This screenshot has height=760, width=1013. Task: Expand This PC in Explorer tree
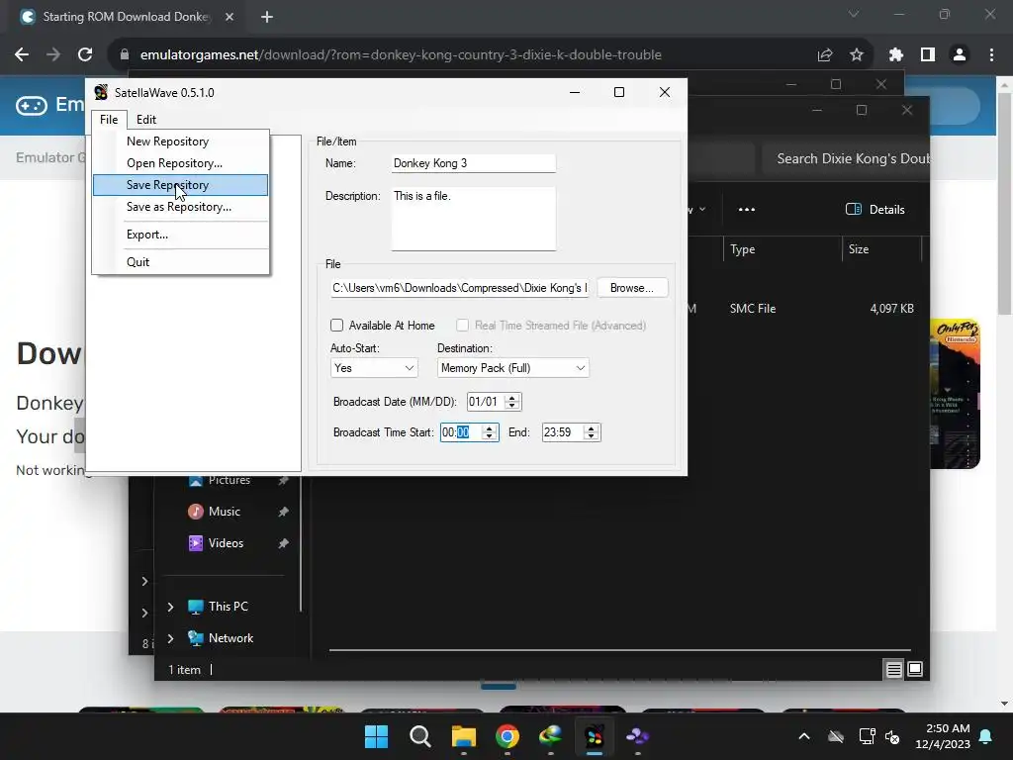170,607
